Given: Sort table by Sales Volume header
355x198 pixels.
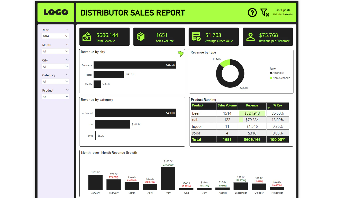Looking at the screenshot, I should coord(227,106).
